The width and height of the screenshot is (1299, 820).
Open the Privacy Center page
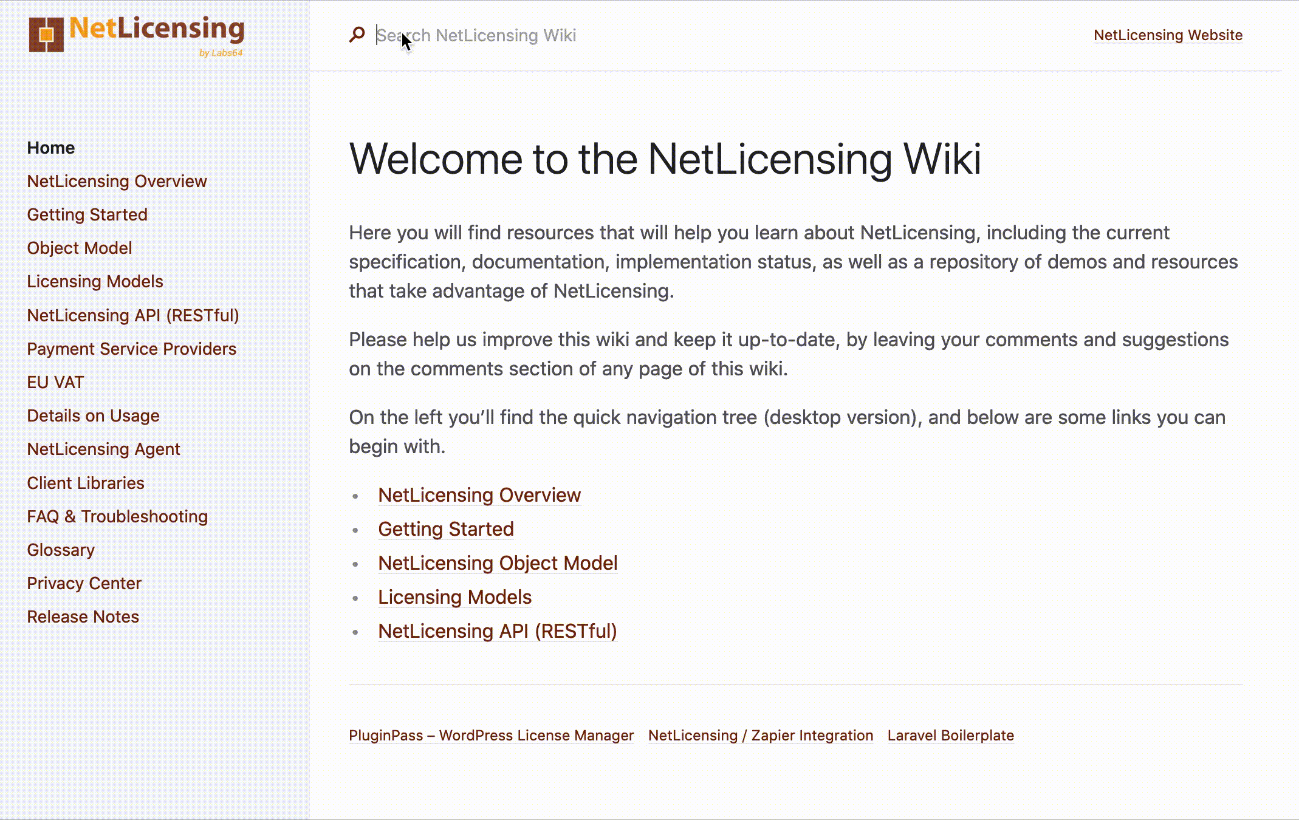[84, 583]
